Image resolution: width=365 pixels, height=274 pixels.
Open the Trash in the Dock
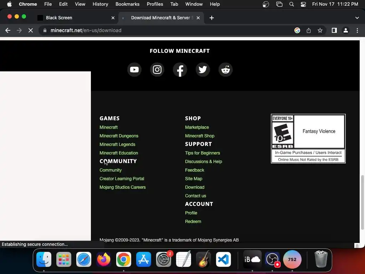(x=321, y=259)
